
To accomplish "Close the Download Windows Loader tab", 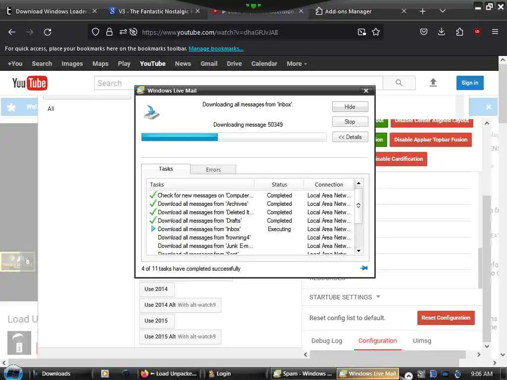I will [x=95, y=11].
